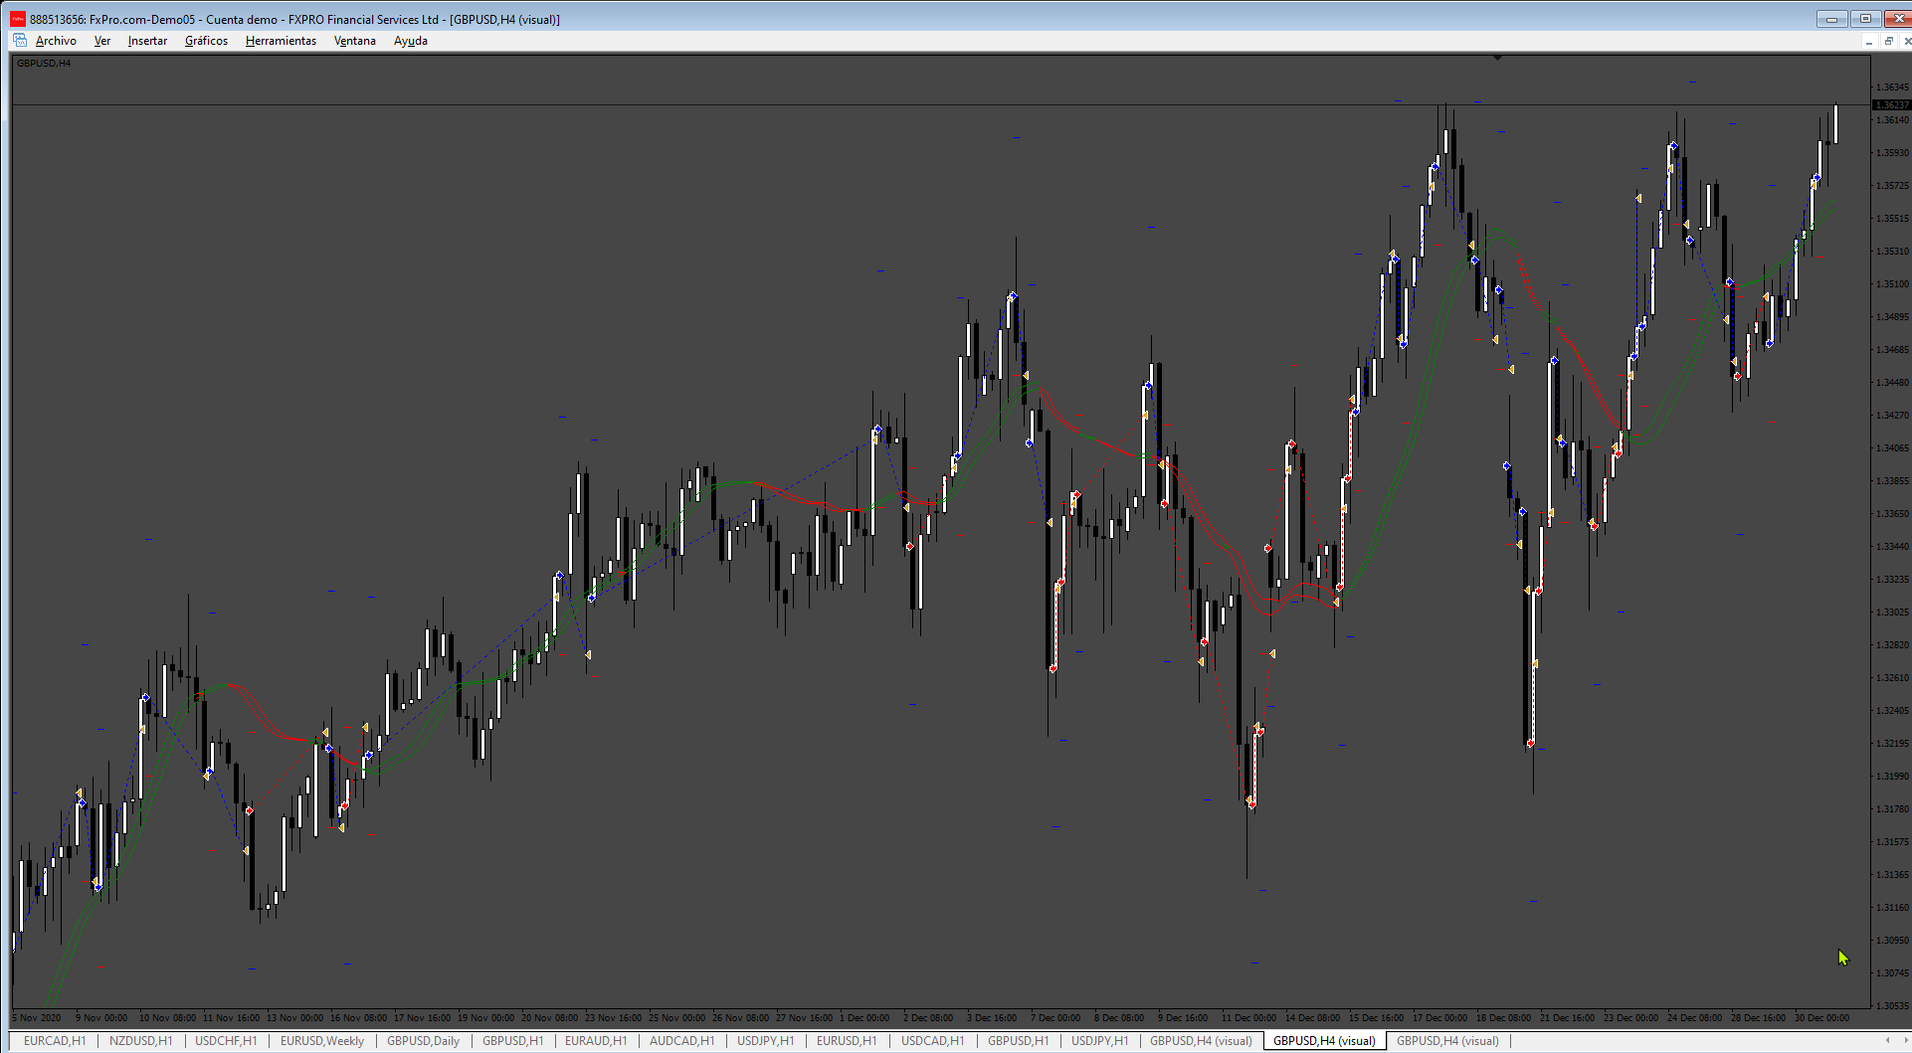This screenshot has height=1053, width=1912.
Task: Open the GBPUSD,Daily chart tab
Action: 424,1041
